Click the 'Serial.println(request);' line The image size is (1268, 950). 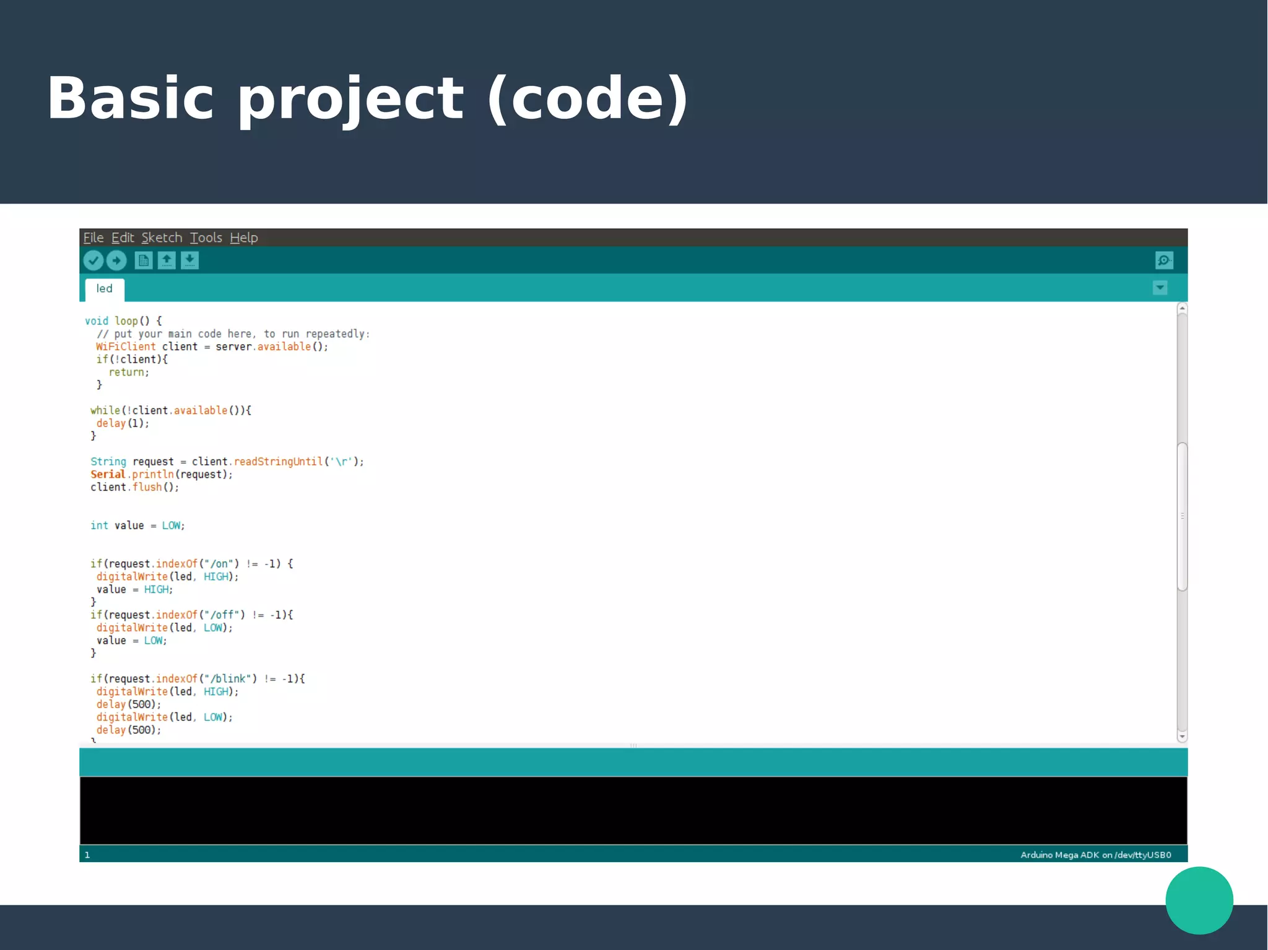coord(162,475)
